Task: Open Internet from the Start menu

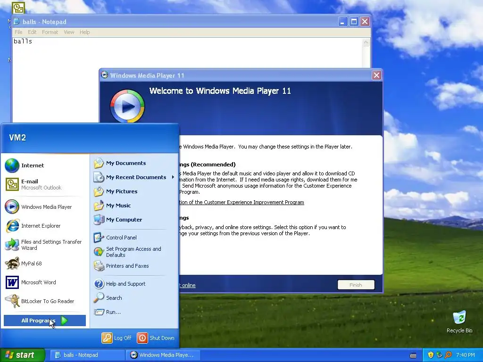Action: (x=45, y=165)
